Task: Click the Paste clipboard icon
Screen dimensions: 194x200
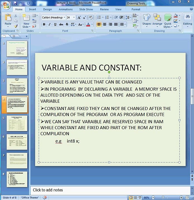Action: point(8,18)
